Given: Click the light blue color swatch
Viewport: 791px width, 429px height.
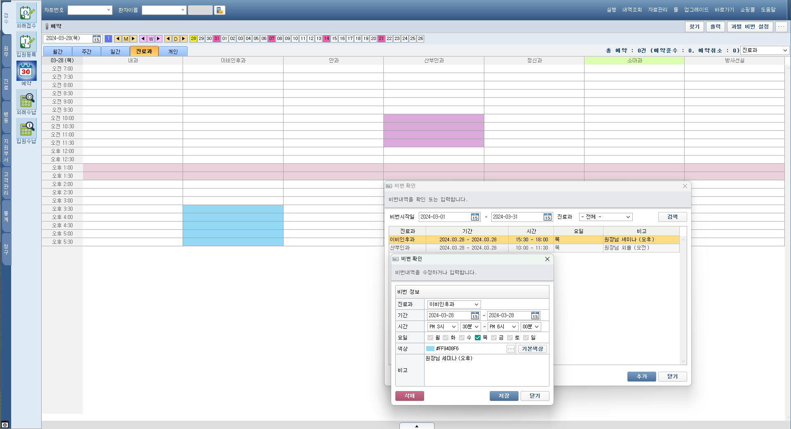Looking at the screenshot, I should click(x=430, y=349).
